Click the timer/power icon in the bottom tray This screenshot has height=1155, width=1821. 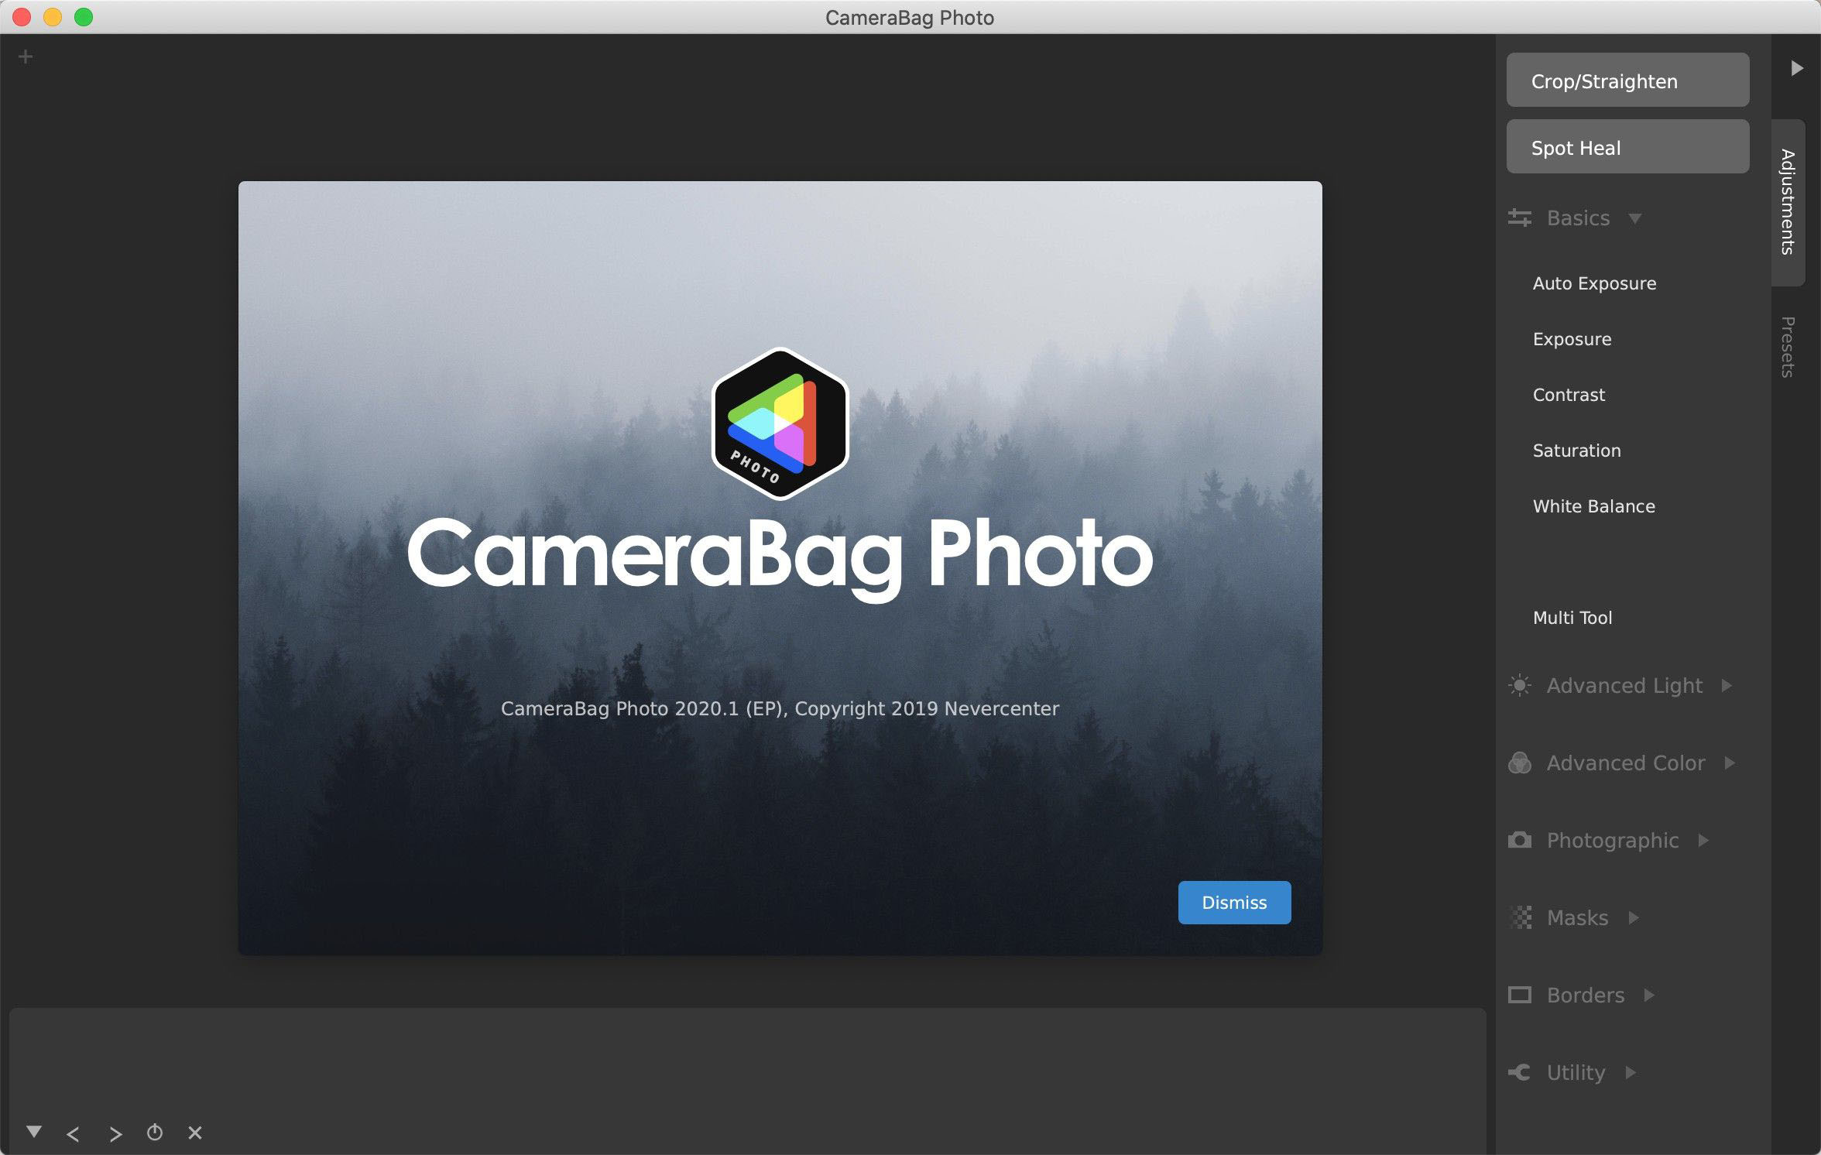click(x=155, y=1133)
